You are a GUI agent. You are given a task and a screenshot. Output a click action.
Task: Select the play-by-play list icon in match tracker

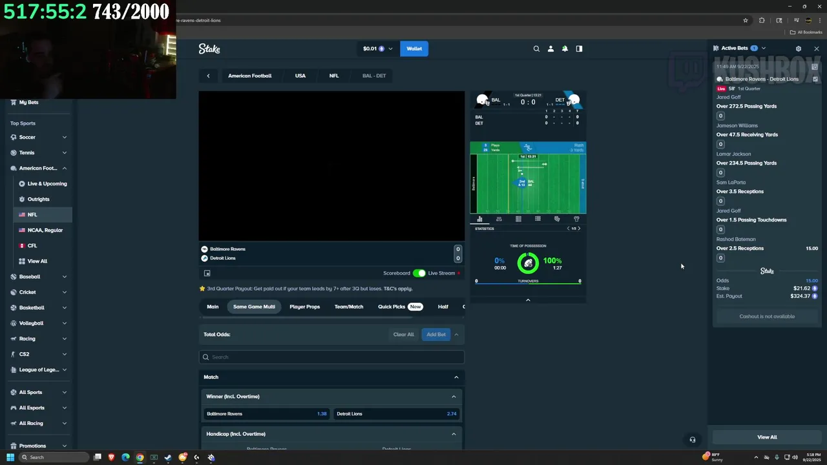coord(538,219)
